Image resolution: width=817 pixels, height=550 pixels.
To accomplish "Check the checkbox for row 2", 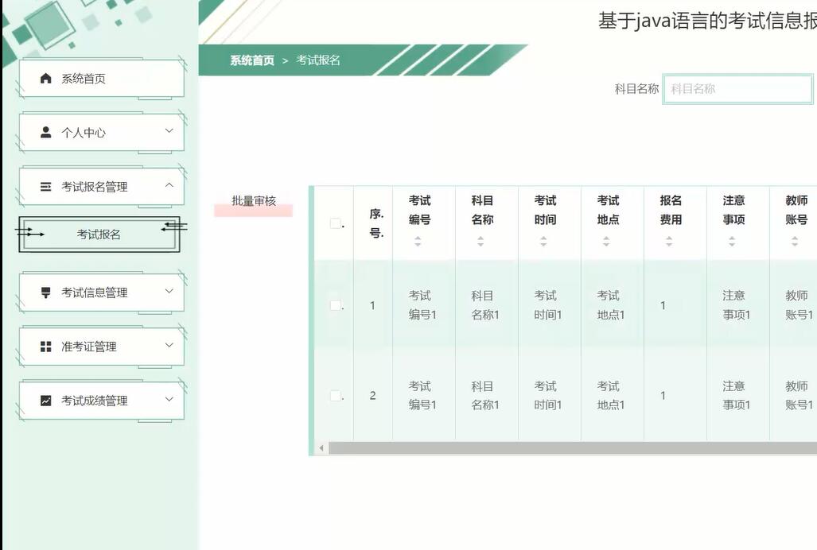I will 336,395.
